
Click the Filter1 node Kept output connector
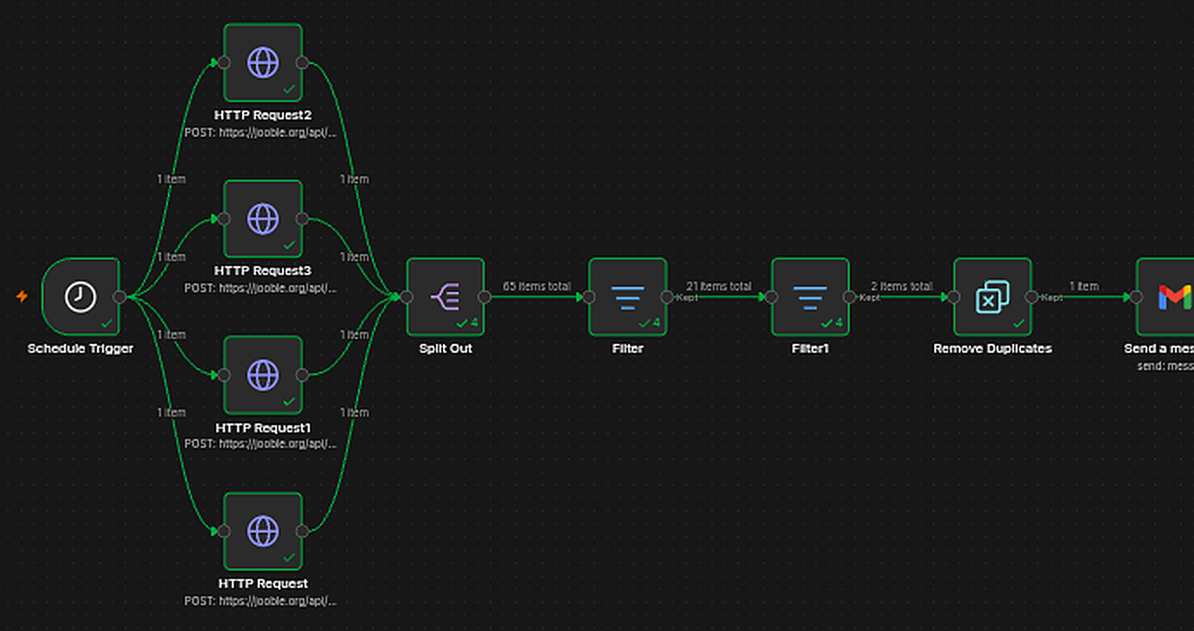[849, 297]
